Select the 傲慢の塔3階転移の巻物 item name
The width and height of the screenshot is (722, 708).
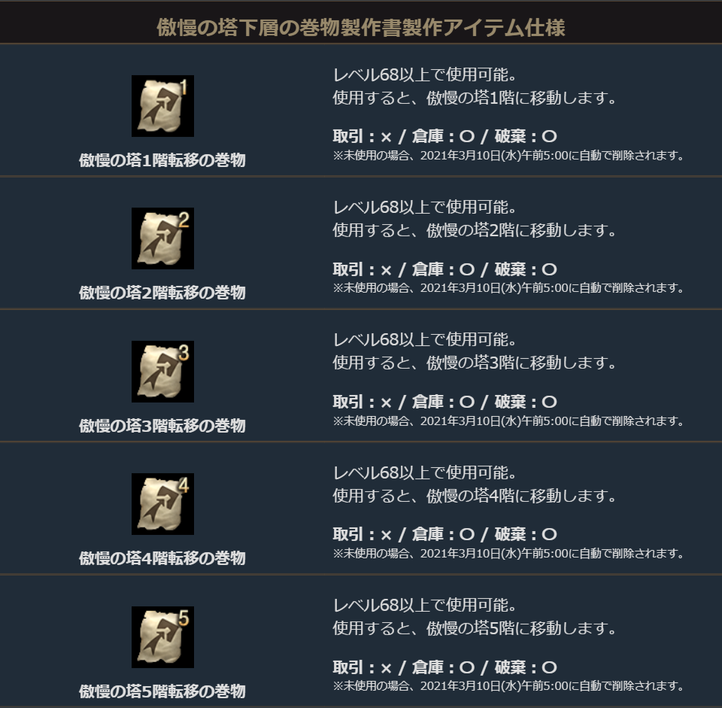(x=162, y=426)
